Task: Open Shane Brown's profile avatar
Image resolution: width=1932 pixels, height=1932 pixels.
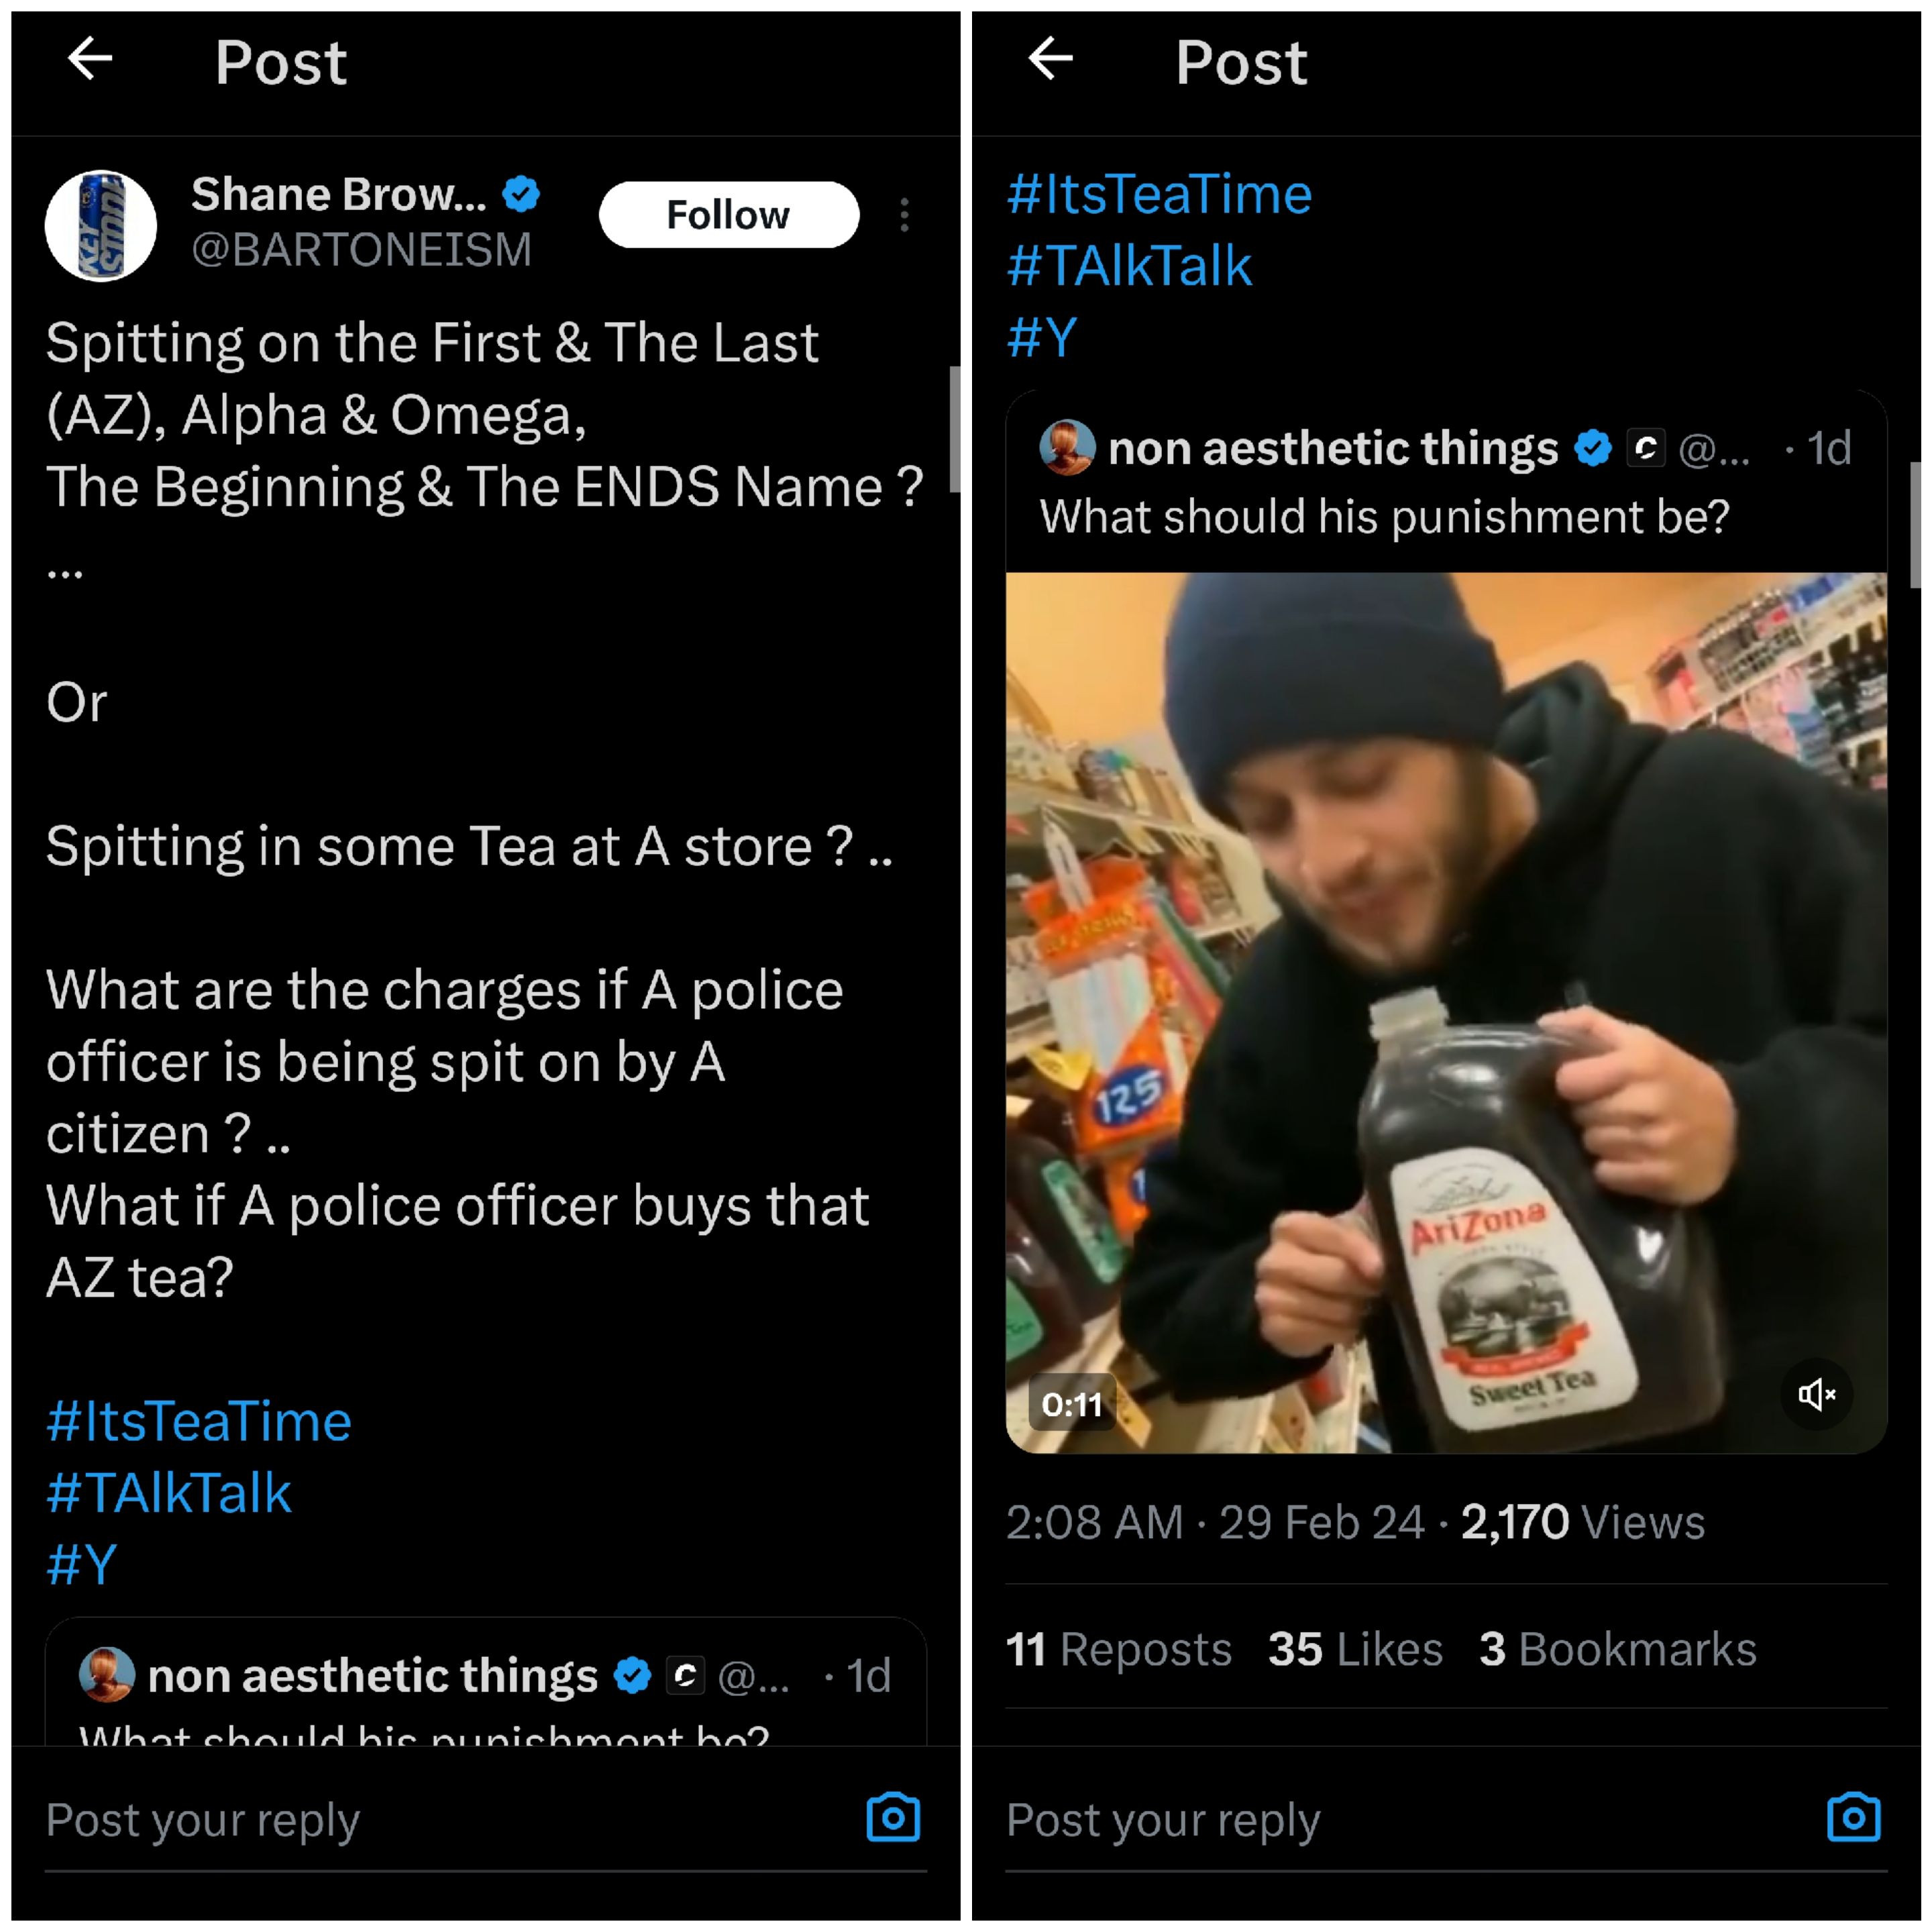Action: click(x=101, y=226)
